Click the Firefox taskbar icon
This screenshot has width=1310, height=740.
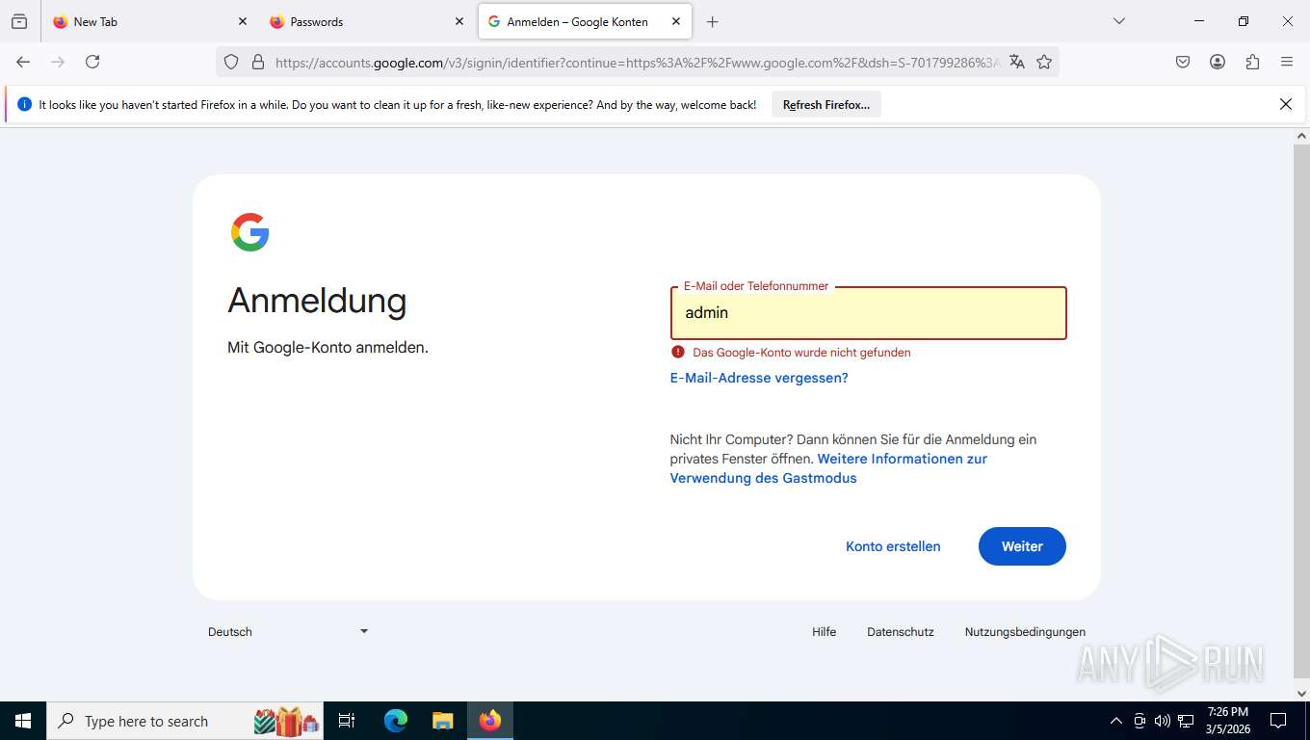pyautogui.click(x=490, y=721)
